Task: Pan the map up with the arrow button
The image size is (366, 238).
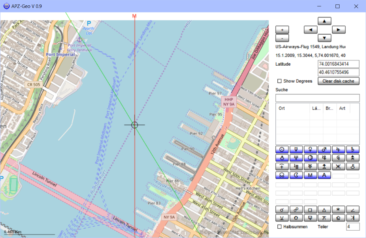Action: 325,21
